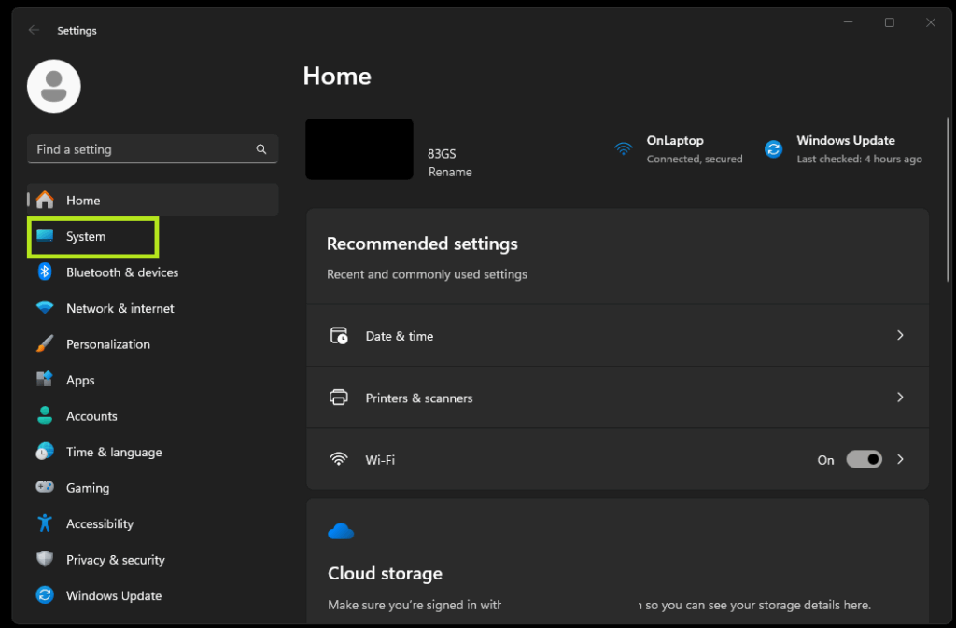
Task: Click the OnLaptop Wi-Fi status icon
Action: coord(623,148)
